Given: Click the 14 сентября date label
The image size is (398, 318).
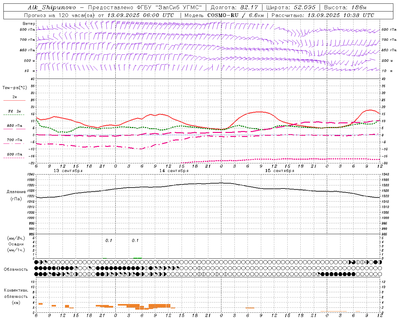Looking at the screenshot, I should coord(174,171).
